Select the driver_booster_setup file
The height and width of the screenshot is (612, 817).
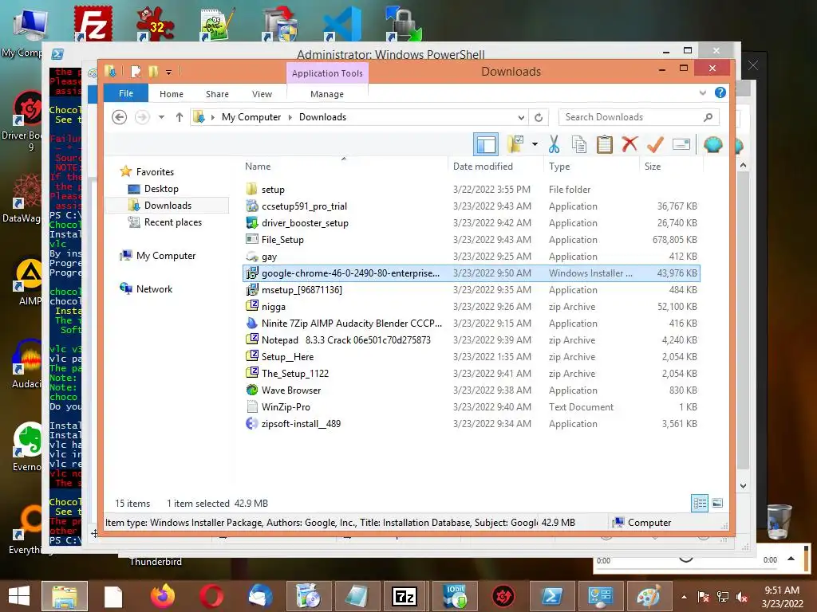472,223
